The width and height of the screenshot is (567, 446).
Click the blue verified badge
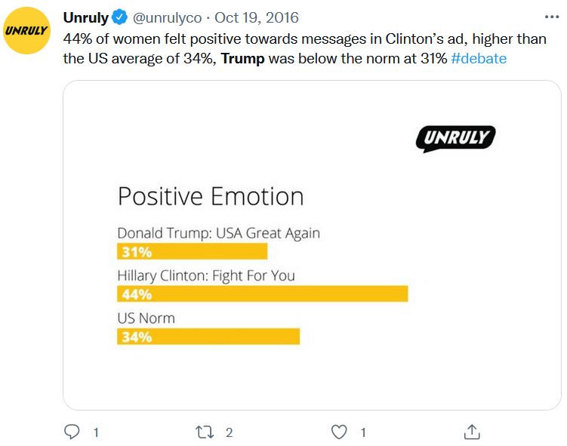(x=120, y=17)
